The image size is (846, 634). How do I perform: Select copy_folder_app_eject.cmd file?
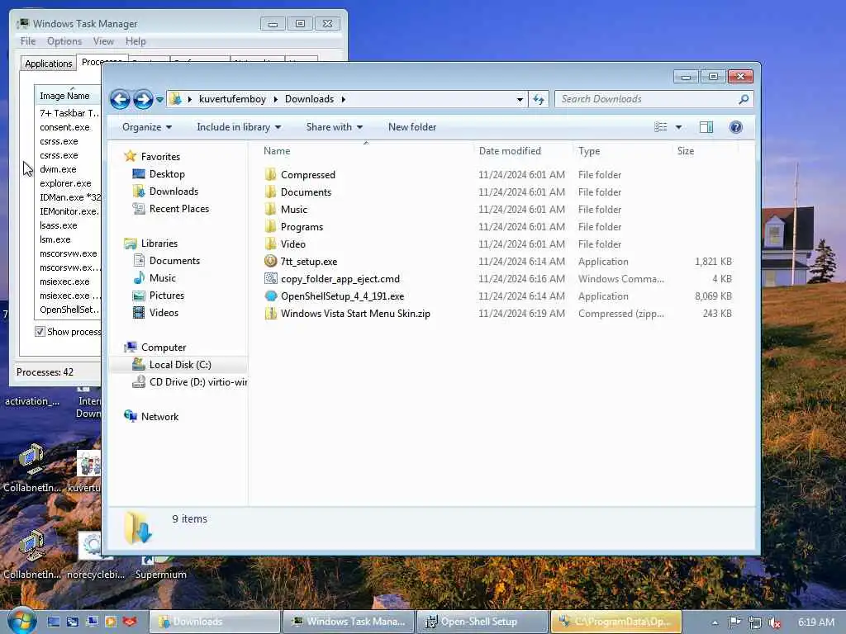340,279
